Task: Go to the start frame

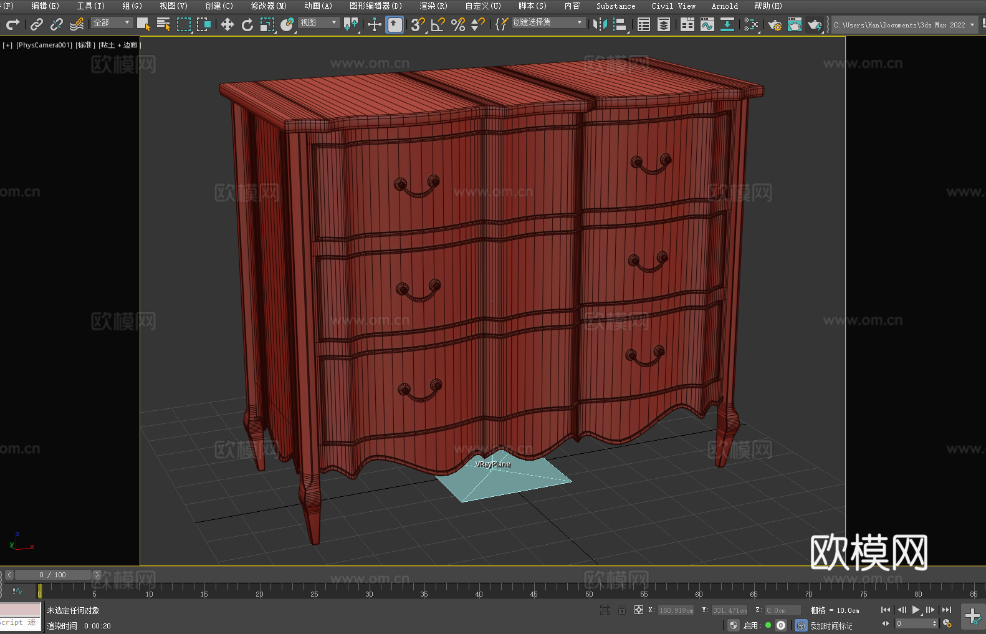Action: click(x=885, y=610)
